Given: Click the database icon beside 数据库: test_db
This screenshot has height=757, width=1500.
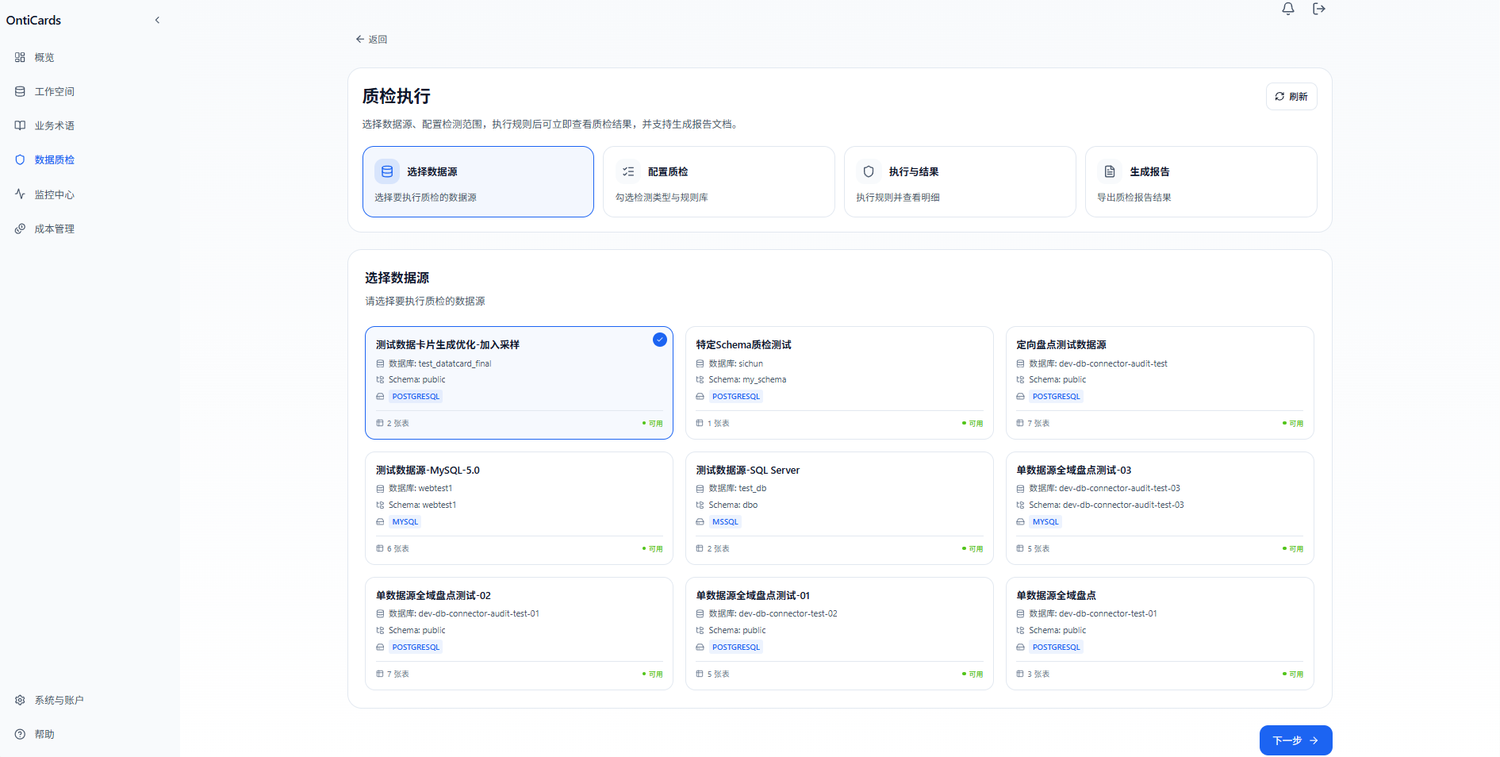Looking at the screenshot, I should (700, 489).
